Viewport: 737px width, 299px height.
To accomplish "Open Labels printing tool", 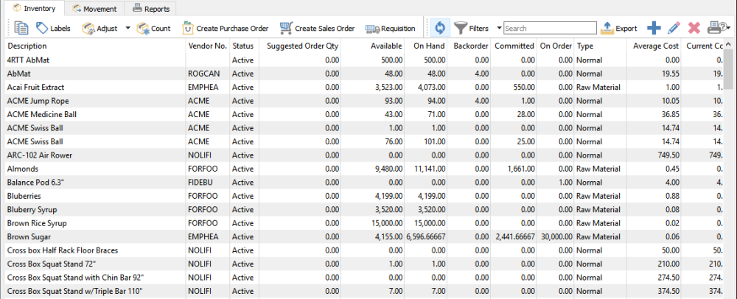I will pos(53,28).
